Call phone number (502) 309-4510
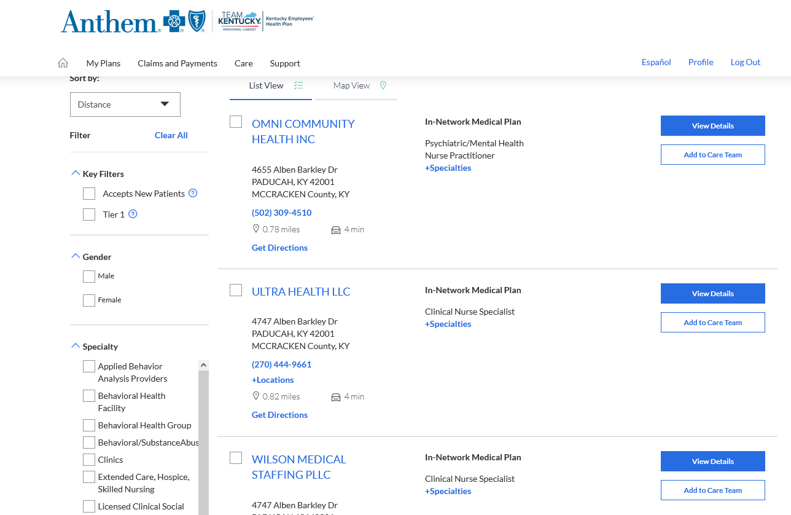The image size is (791, 515). click(x=282, y=213)
